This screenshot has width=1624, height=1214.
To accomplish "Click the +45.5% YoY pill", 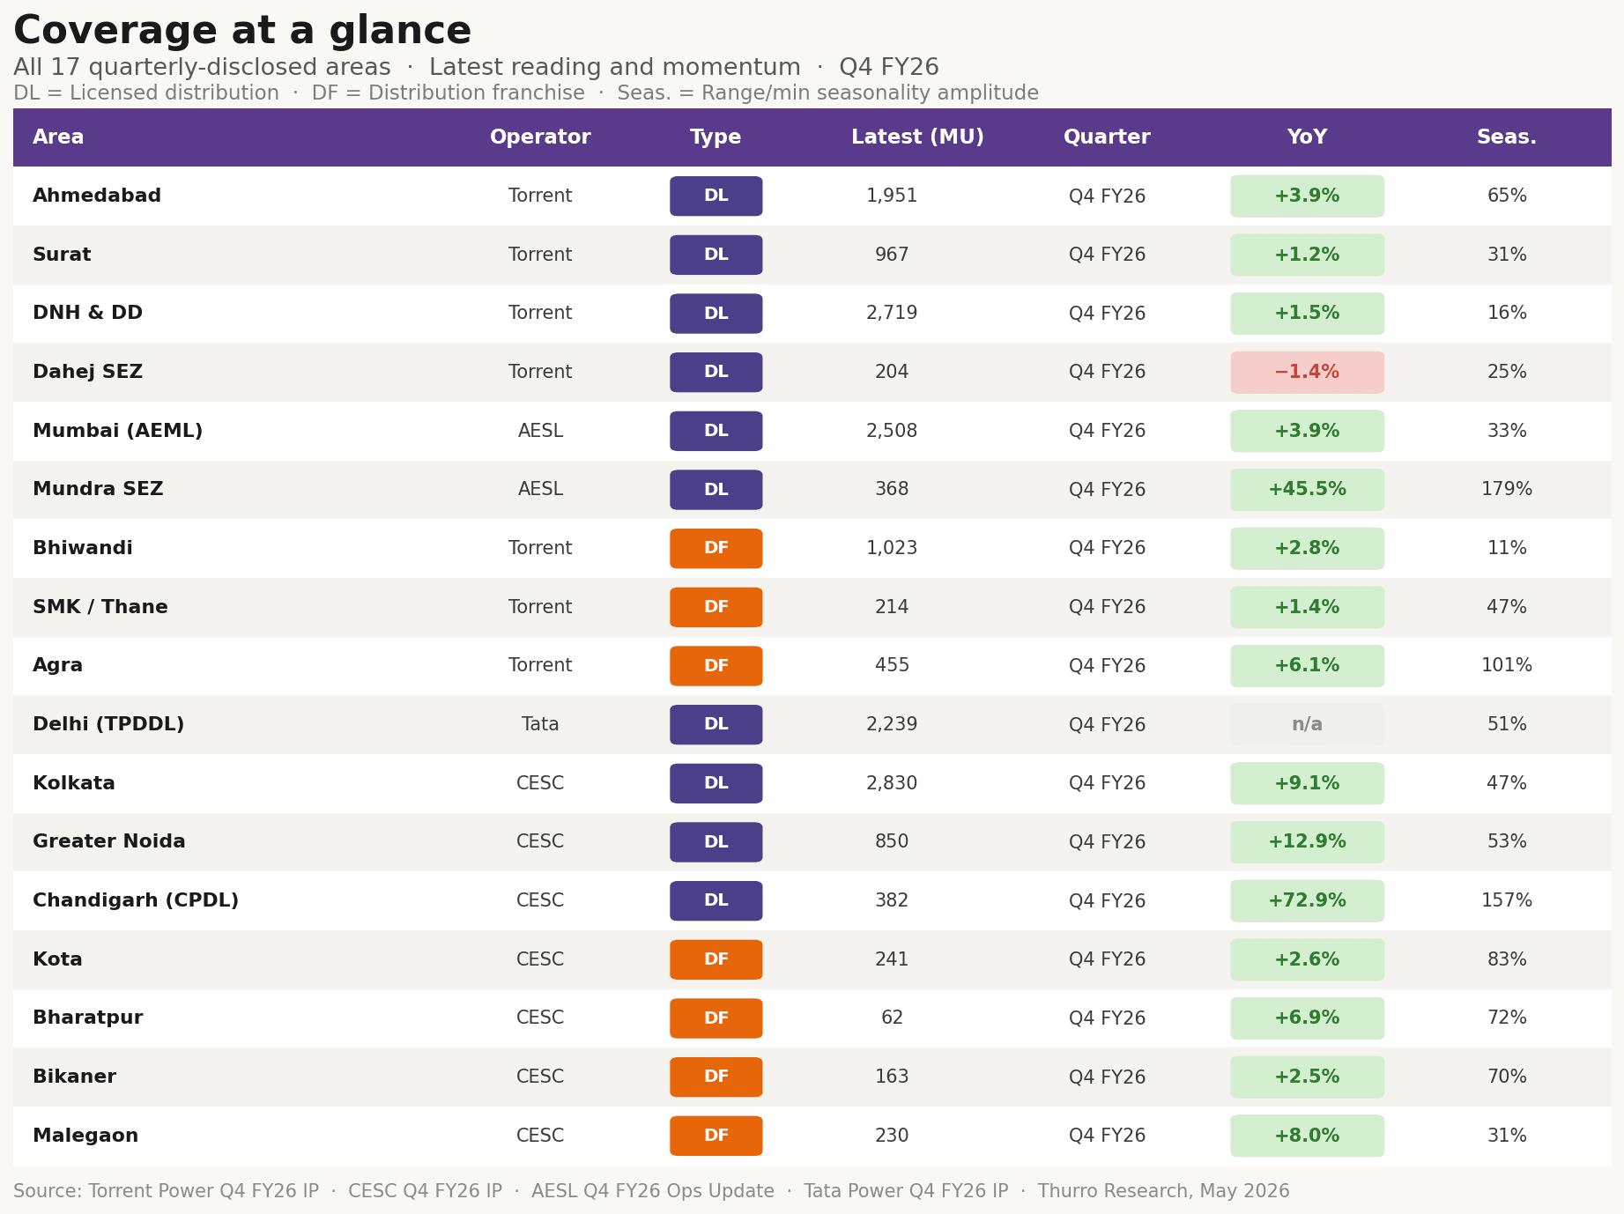I will pos(1307,489).
